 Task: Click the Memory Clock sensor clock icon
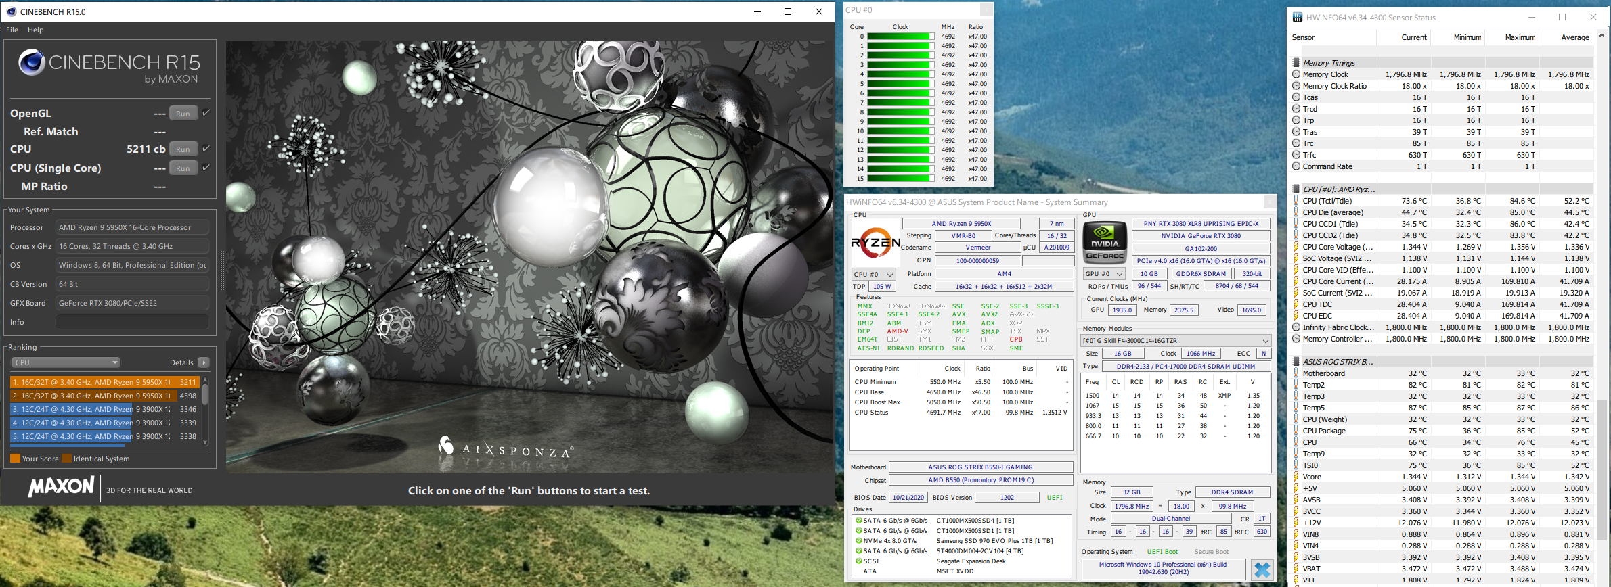[x=1296, y=74]
